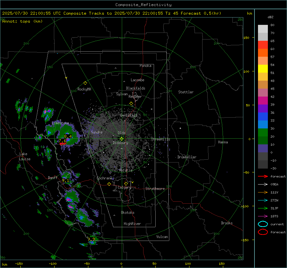287x268 pixels.
Task: Select the cyan current ellipse legend icon
Action: click(263, 224)
